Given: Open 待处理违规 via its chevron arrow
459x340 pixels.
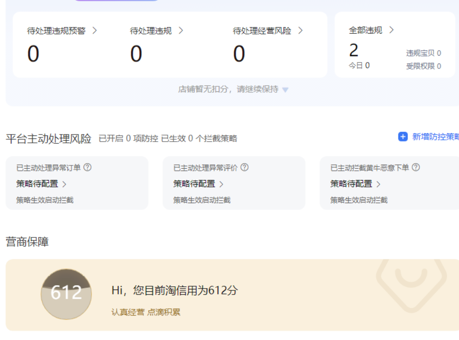Looking at the screenshot, I should 181,31.
